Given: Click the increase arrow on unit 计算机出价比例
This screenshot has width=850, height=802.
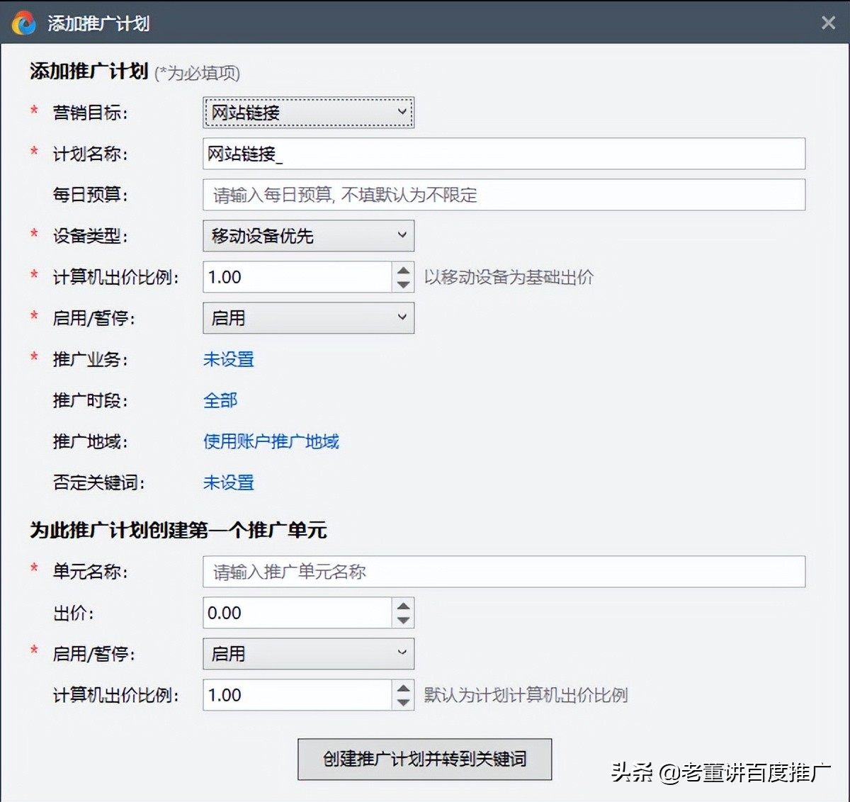Looking at the screenshot, I should (x=402, y=689).
